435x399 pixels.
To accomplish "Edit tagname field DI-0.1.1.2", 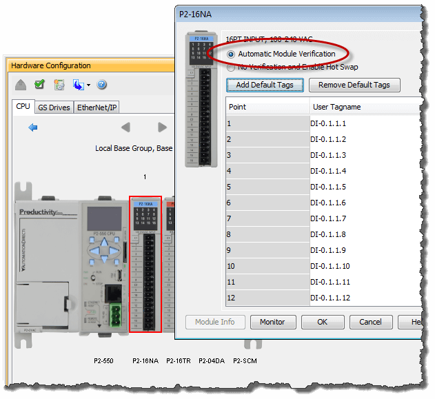I will coord(366,139).
